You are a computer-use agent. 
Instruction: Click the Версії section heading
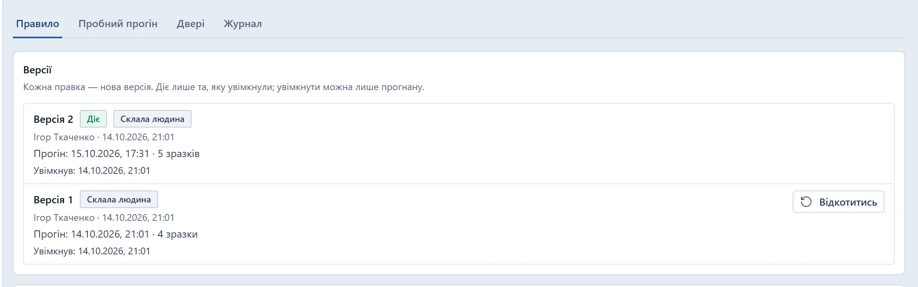38,70
